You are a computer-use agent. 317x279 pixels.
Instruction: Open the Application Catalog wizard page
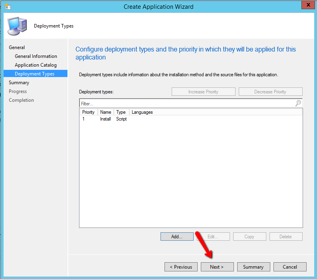pyautogui.click(x=36, y=65)
